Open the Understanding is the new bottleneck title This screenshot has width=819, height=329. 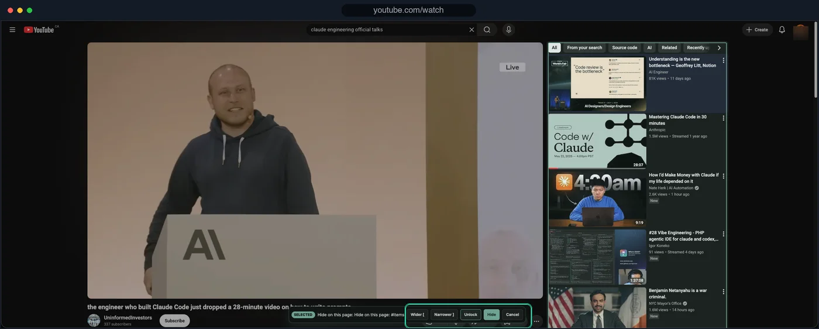[x=682, y=62]
